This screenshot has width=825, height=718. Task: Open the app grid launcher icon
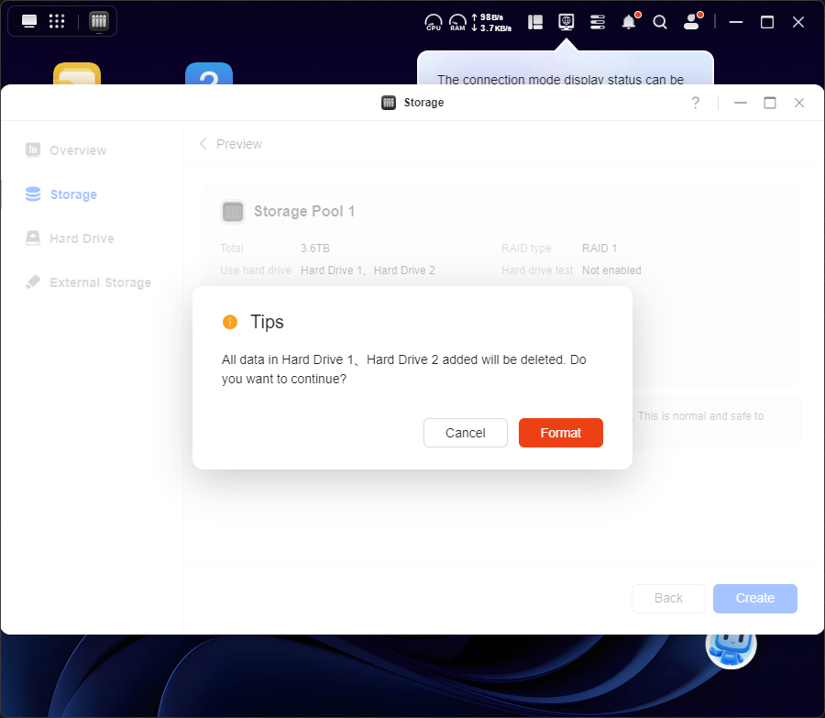point(57,21)
